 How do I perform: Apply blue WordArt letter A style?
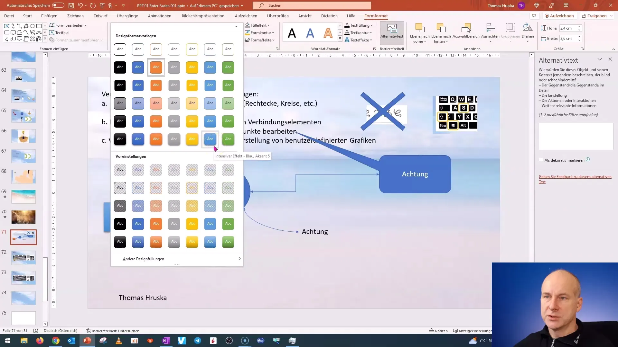[310, 33]
